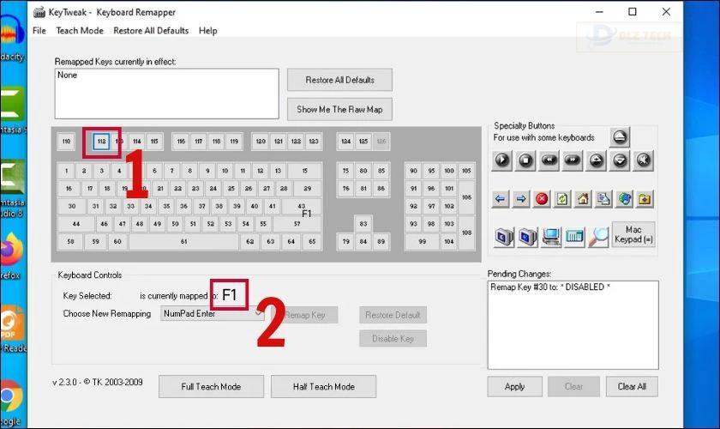The width and height of the screenshot is (720, 429).
Task: Click the Home house icon button
Action: click(x=583, y=199)
